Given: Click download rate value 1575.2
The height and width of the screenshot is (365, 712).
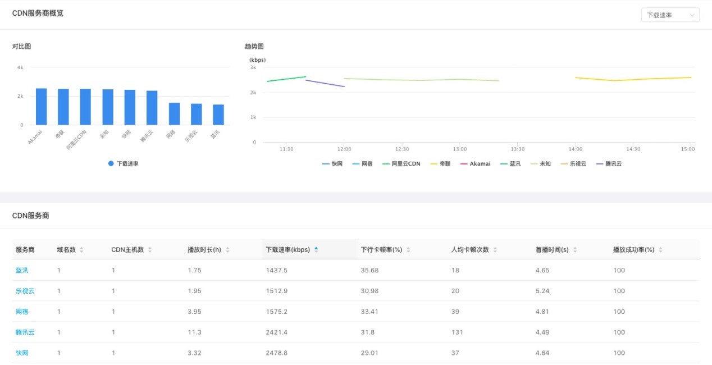Looking at the screenshot, I should [x=277, y=312].
